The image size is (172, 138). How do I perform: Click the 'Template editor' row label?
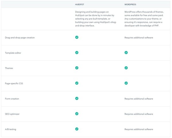tap(13, 53)
